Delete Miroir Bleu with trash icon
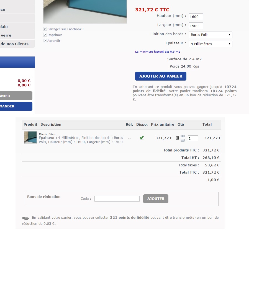Image resolution: width=267 pixels, height=299 pixels. pos(177,138)
